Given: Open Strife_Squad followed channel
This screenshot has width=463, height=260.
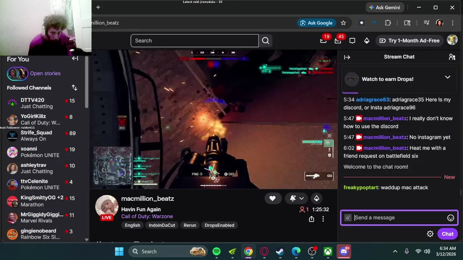Looking at the screenshot, I should [43, 135].
